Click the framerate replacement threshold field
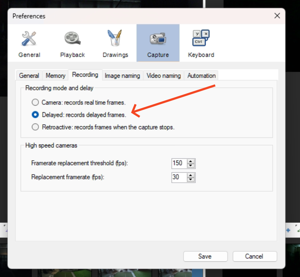 pyautogui.click(x=179, y=163)
